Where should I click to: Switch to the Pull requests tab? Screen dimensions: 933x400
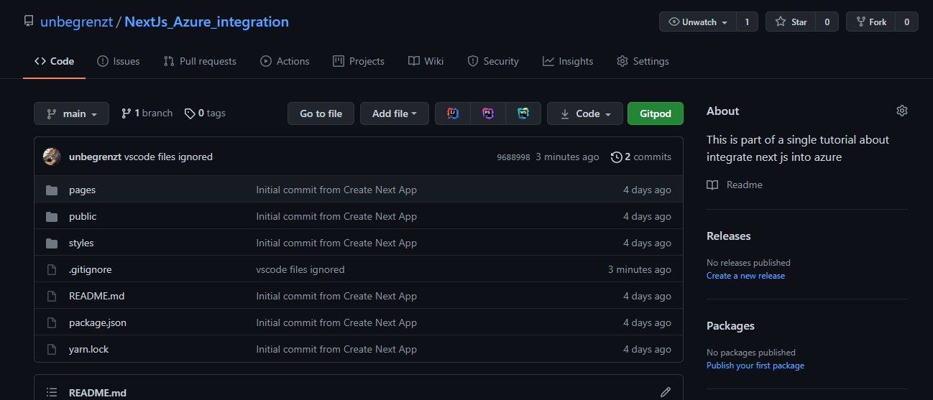200,61
